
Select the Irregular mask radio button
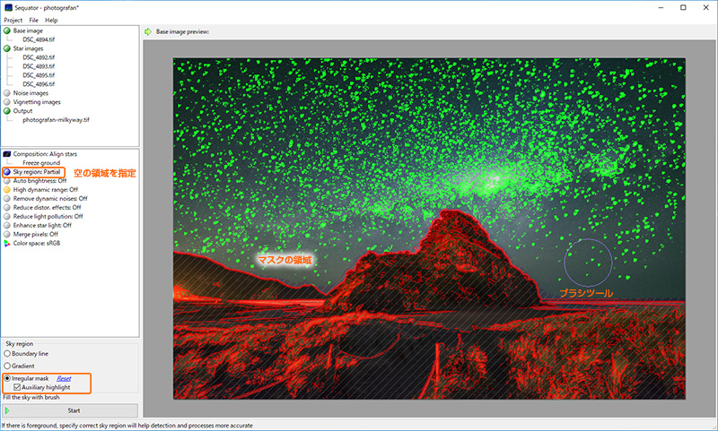pyautogui.click(x=7, y=378)
